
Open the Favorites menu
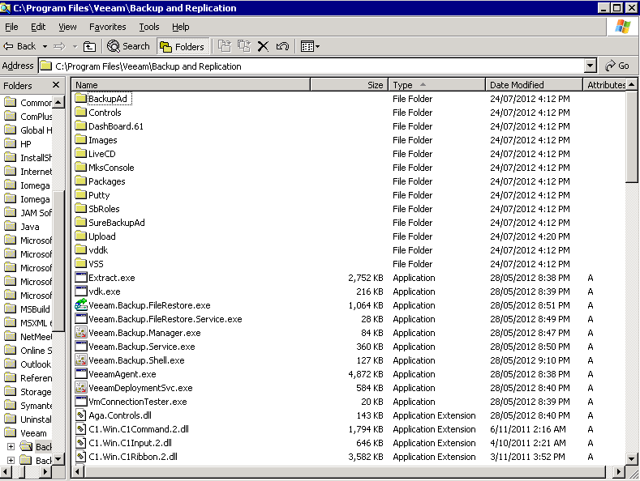point(108,27)
